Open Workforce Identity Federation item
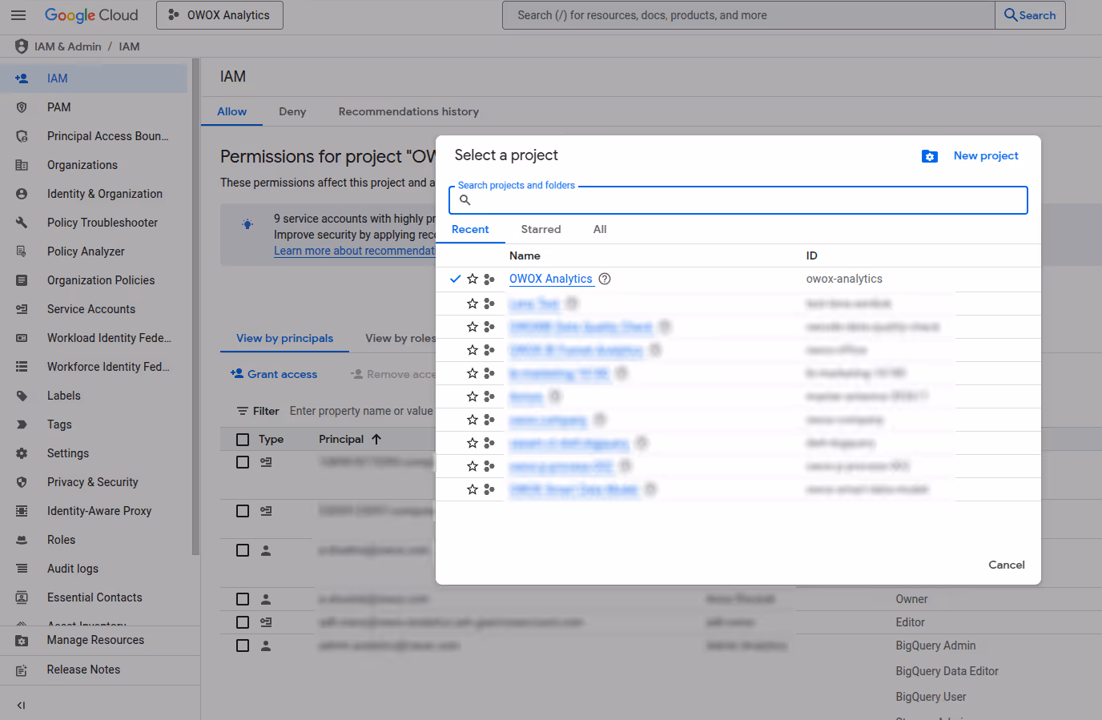Image resolution: width=1102 pixels, height=720 pixels. click(x=94, y=367)
